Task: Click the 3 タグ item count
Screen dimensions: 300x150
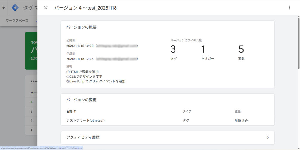Action: click(x=173, y=52)
